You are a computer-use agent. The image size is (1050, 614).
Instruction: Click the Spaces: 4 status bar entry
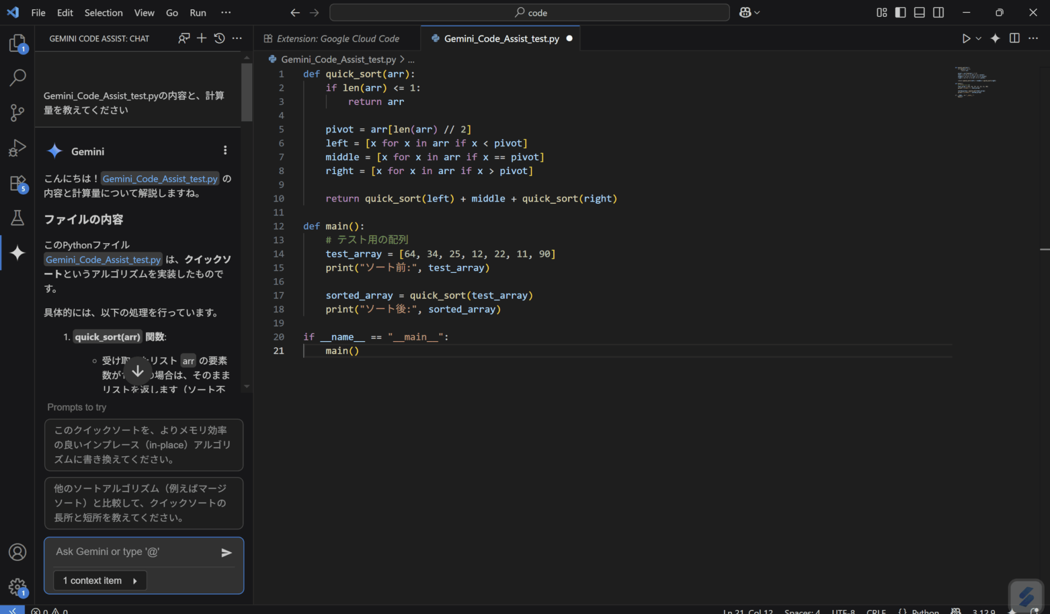tap(802, 610)
